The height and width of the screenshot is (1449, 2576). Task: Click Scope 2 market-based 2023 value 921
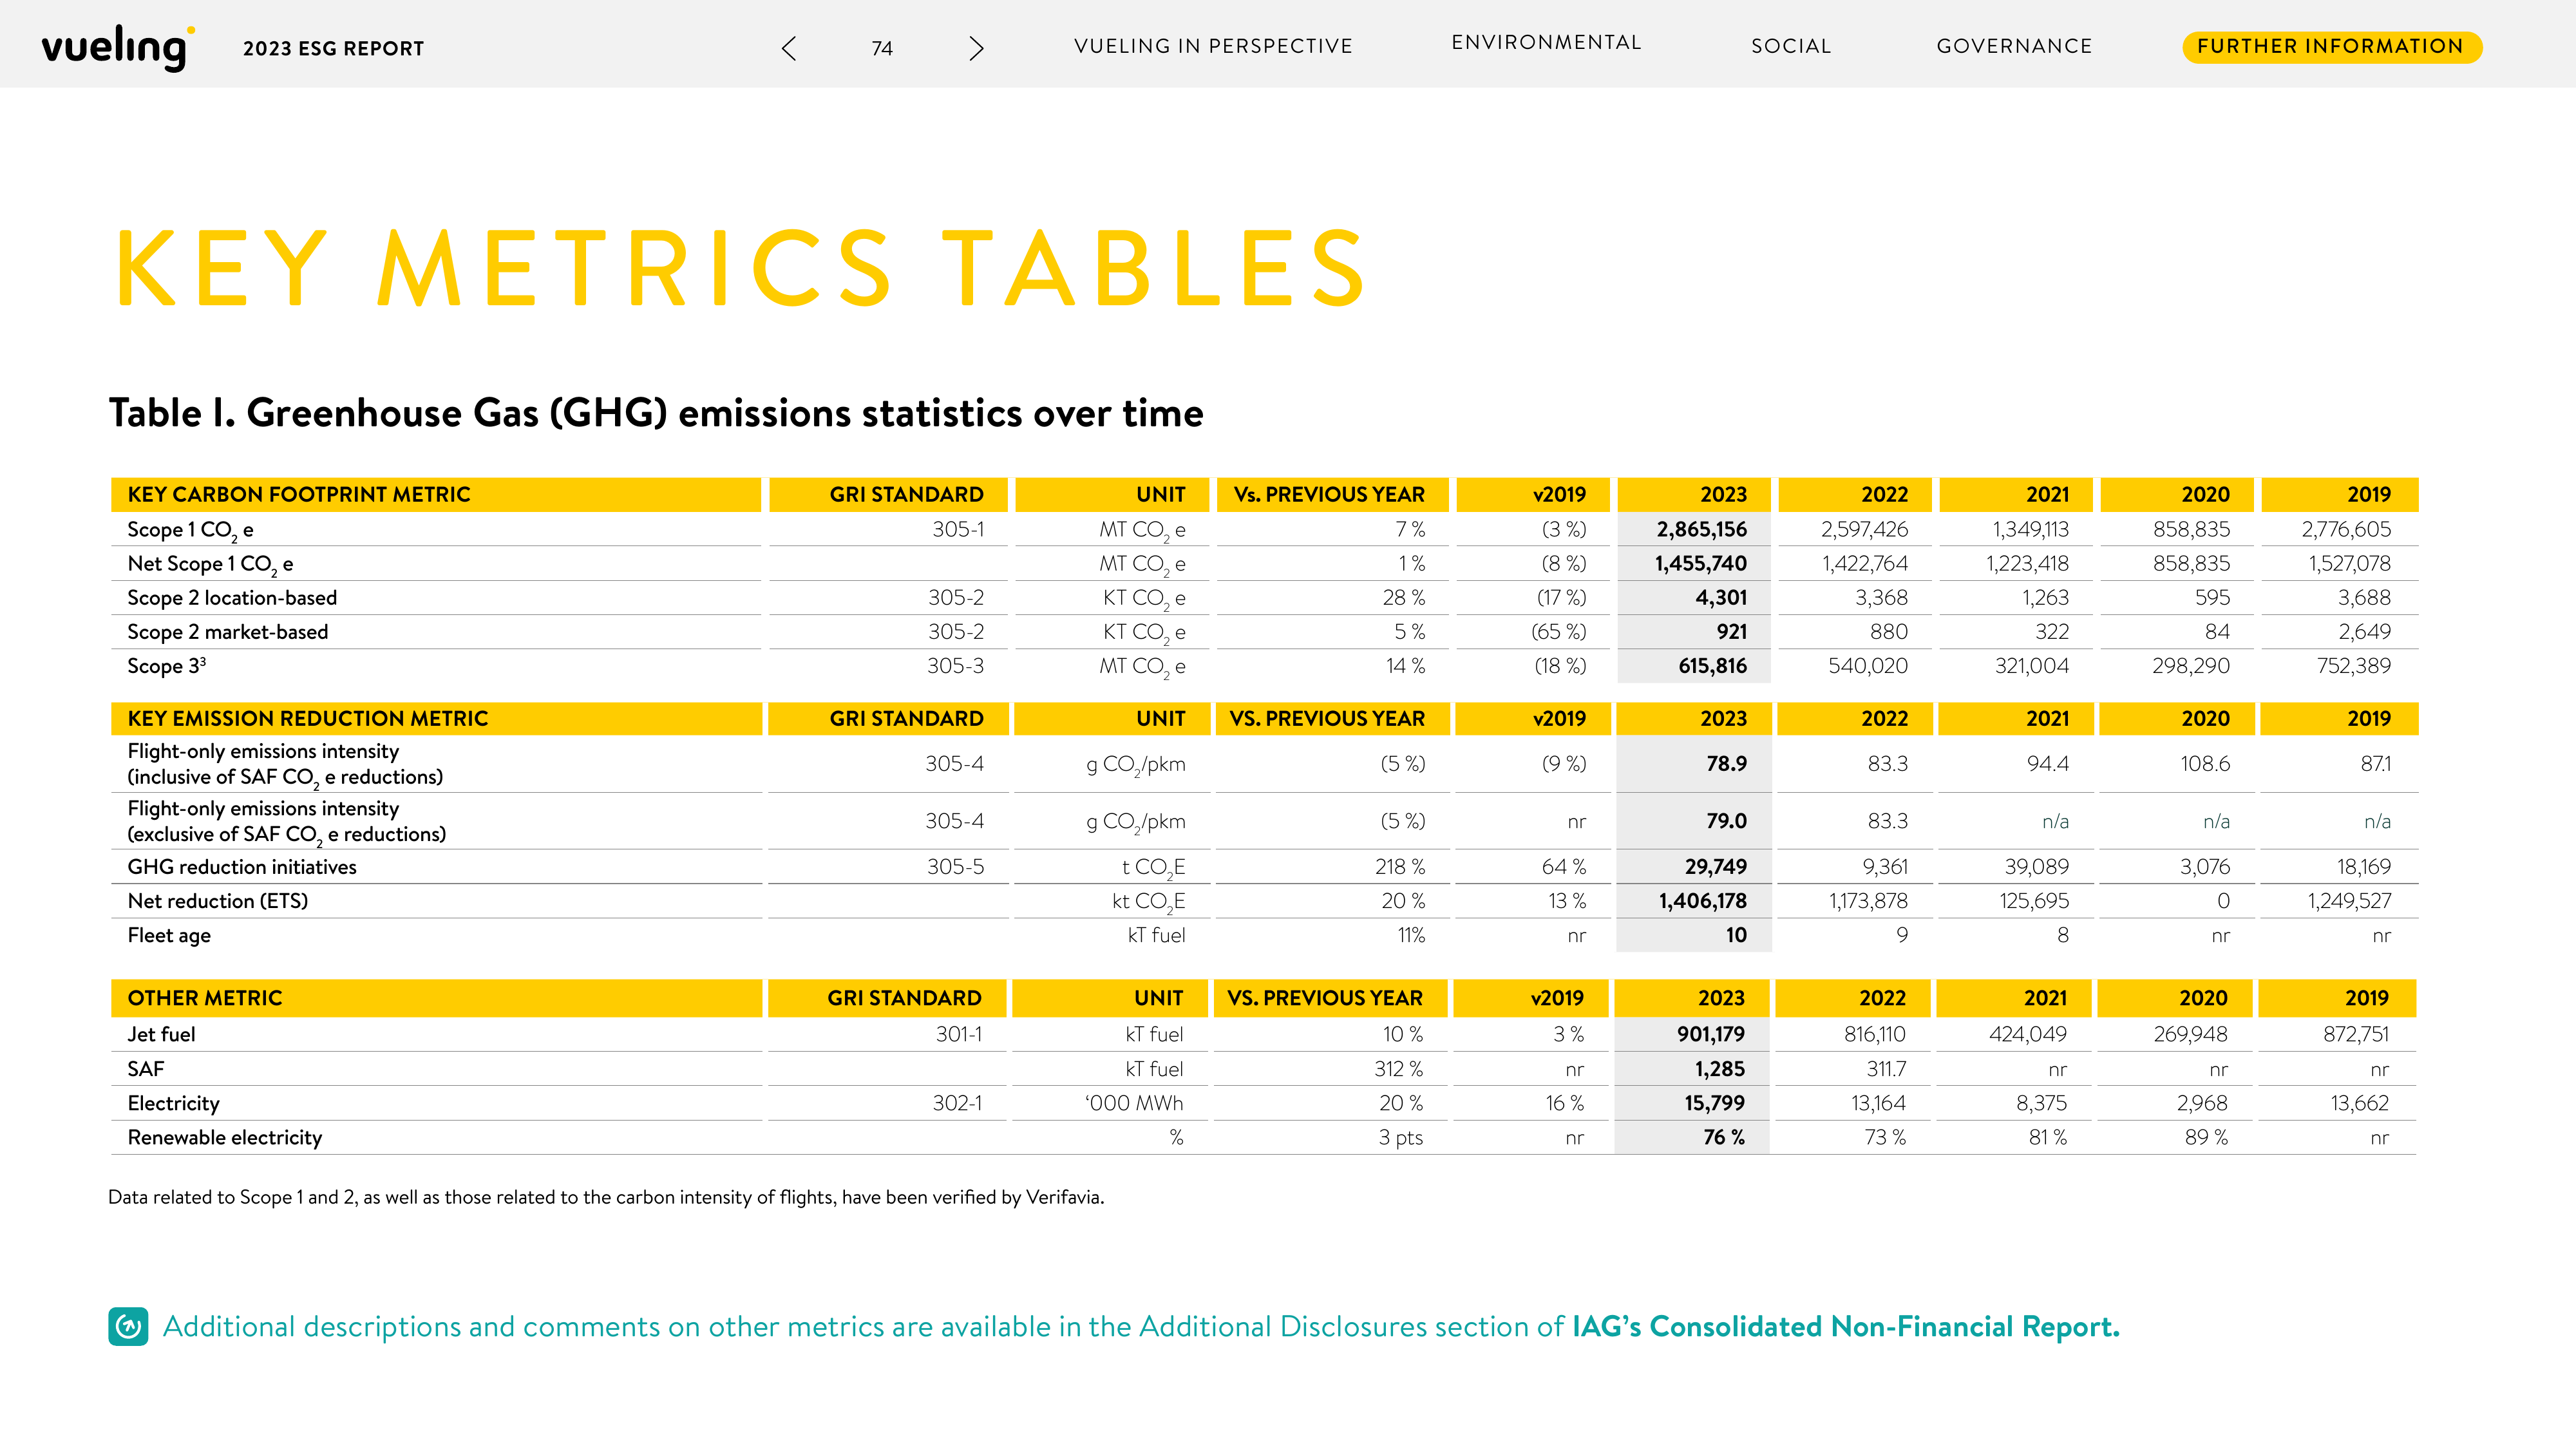click(1731, 632)
